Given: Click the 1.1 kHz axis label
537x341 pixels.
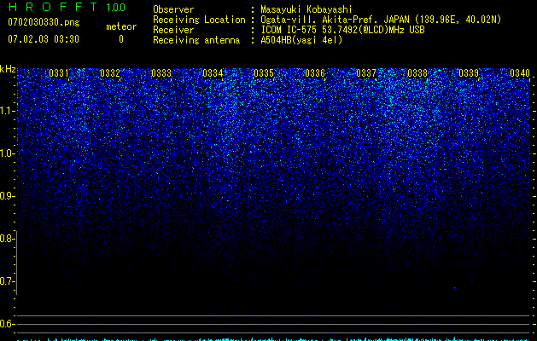Looking at the screenshot, I should point(8,111).
